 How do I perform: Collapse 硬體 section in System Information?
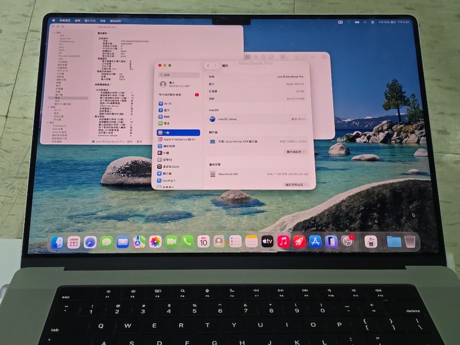coord(55,33)
